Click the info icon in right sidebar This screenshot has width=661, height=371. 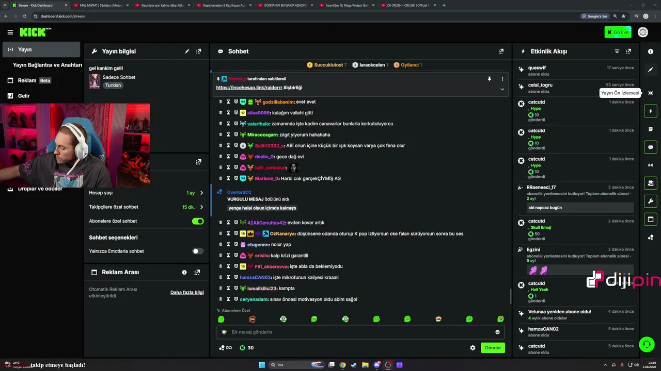point(651,52)
